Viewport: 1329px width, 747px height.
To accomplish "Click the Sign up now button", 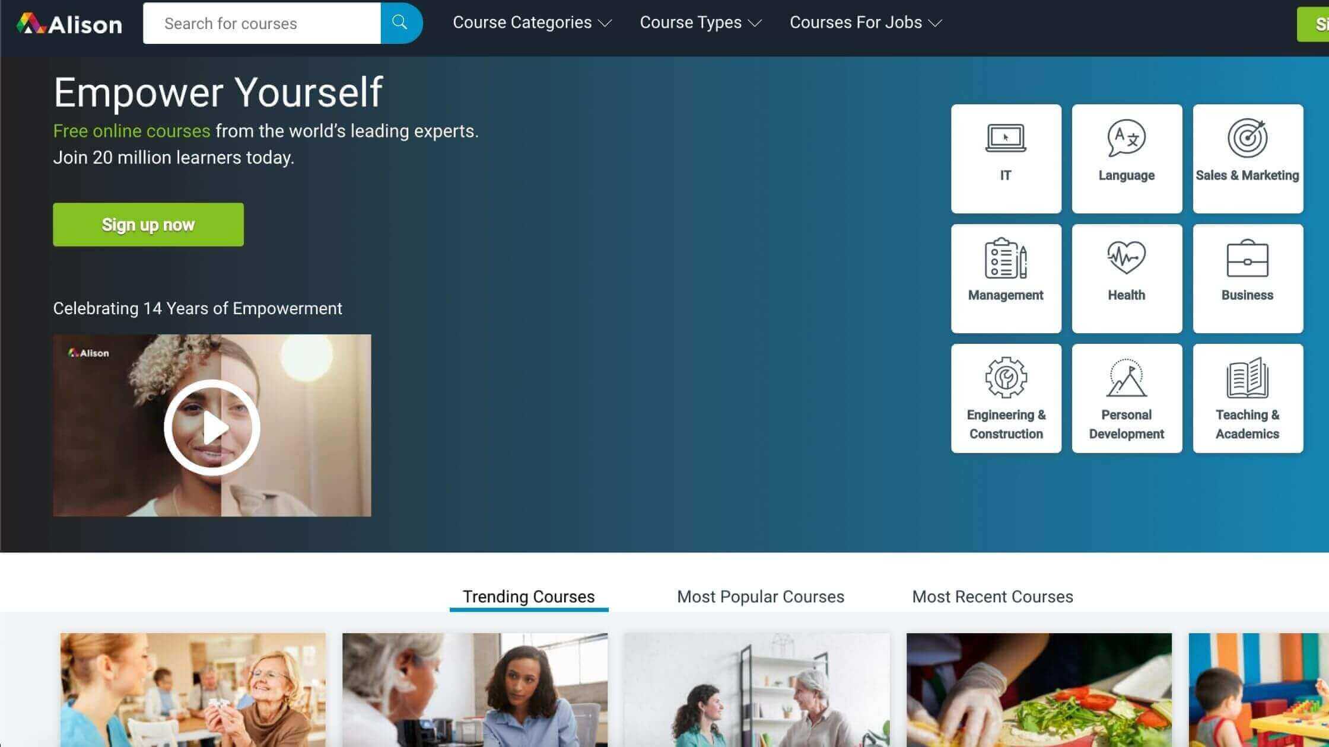I will point(148,224).
